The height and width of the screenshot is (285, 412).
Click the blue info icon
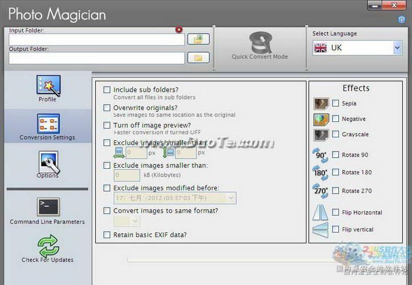(x=402, y=20)
